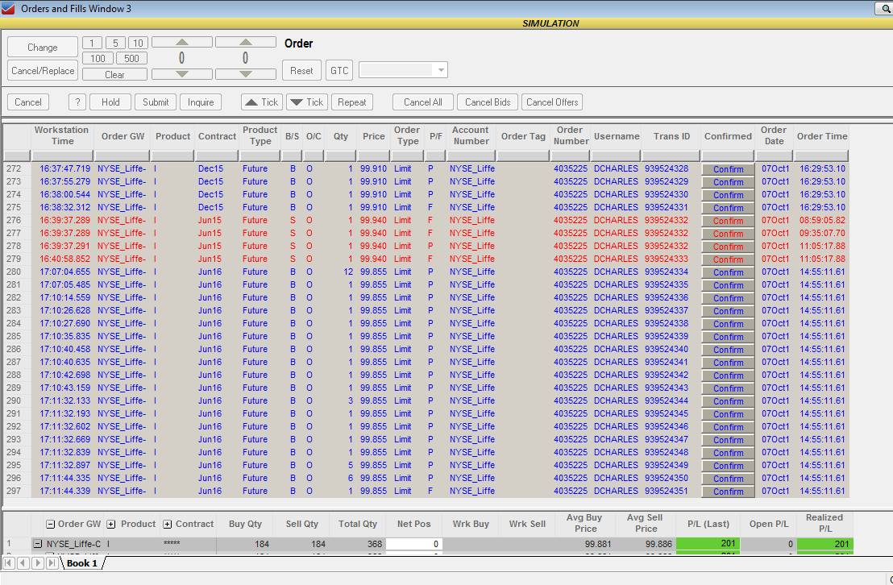
Task: Click the Realized P/L column header
Action: [824, 523]
